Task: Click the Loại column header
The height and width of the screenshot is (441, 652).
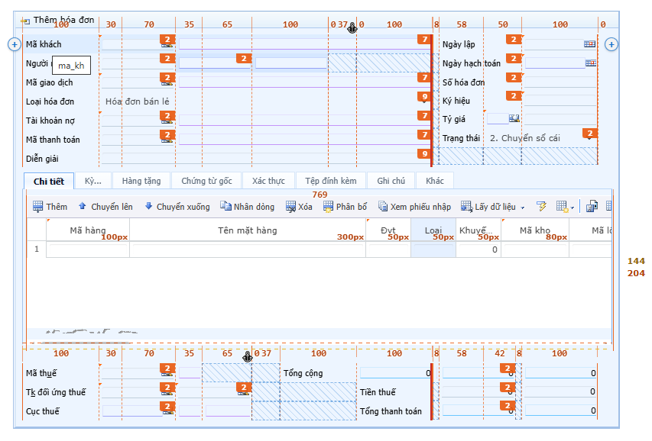Action: (x=433, y=230)
